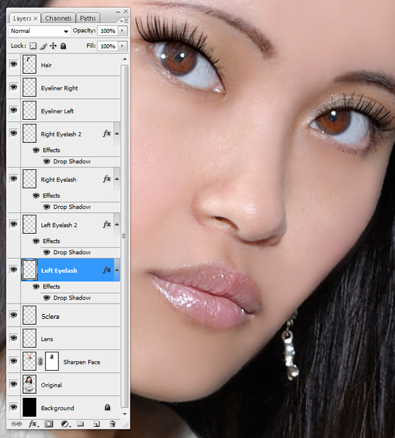Close the Layers tab with its x
The width and height of the screenshot is (395, 438).
(x=36, y=18)
